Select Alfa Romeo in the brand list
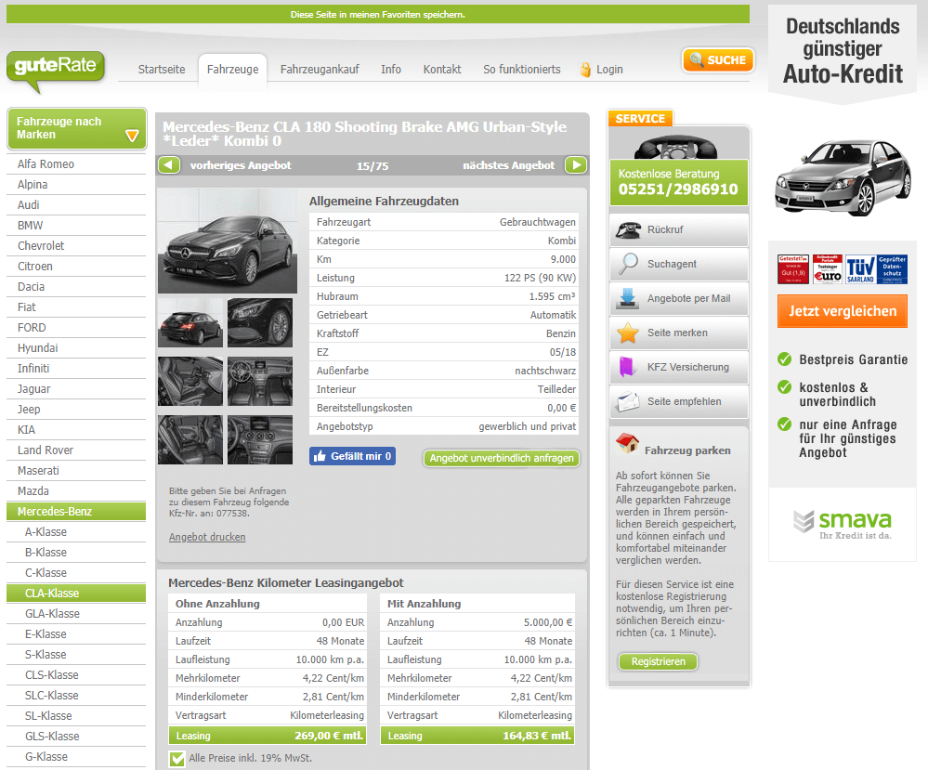928x770 pixels. click(76, 164)
